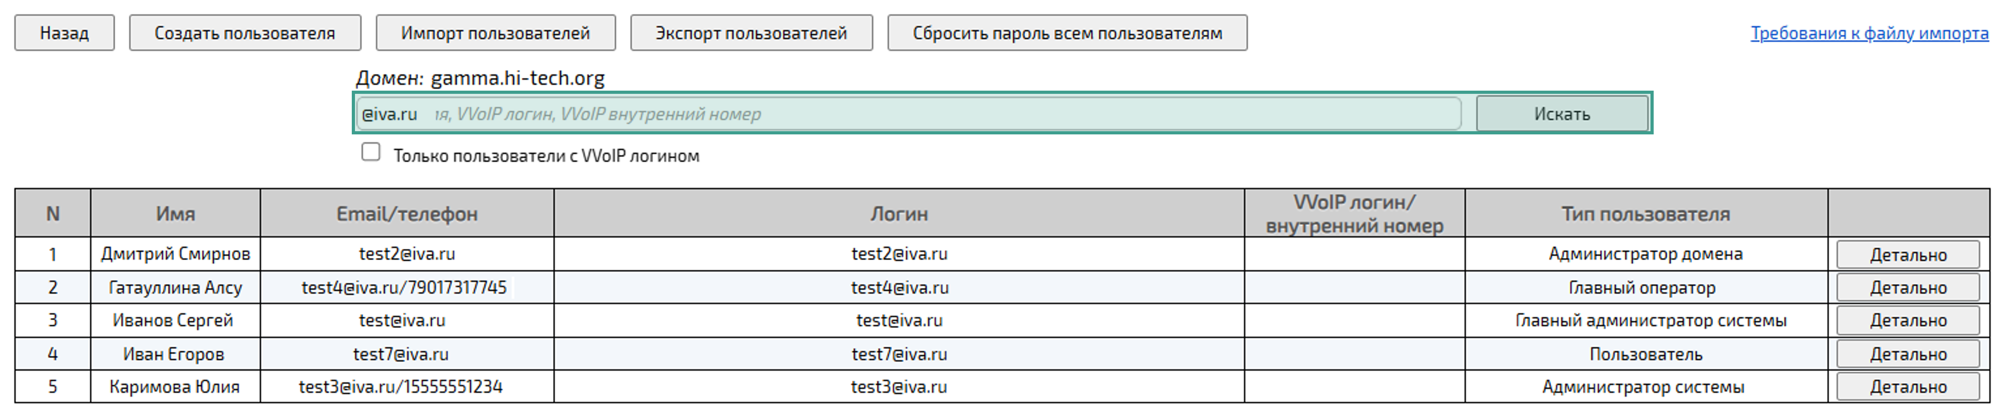
Task: Click the Назад button
Action: point(65,32)
